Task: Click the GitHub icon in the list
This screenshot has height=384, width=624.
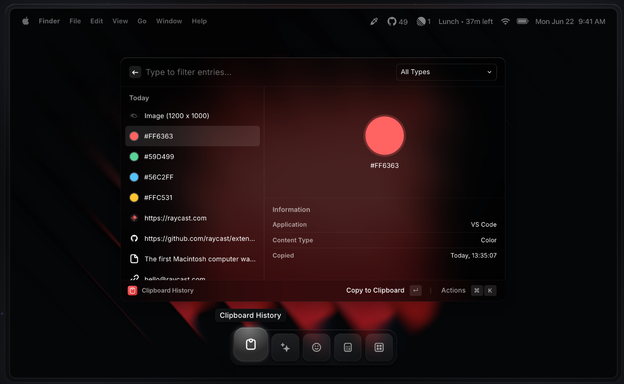Action: (x=134, y=239)
